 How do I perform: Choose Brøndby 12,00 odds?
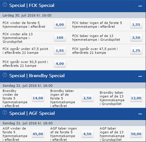pyautogui.click(x=136, y=98)
